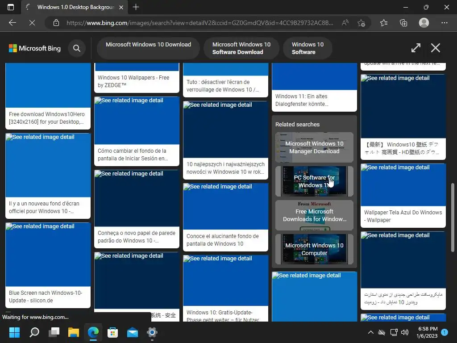Open the Arabic-script Windows 10 result
Image resolution: width=457 pixels, height=343 pixels.
click(403, 298)
